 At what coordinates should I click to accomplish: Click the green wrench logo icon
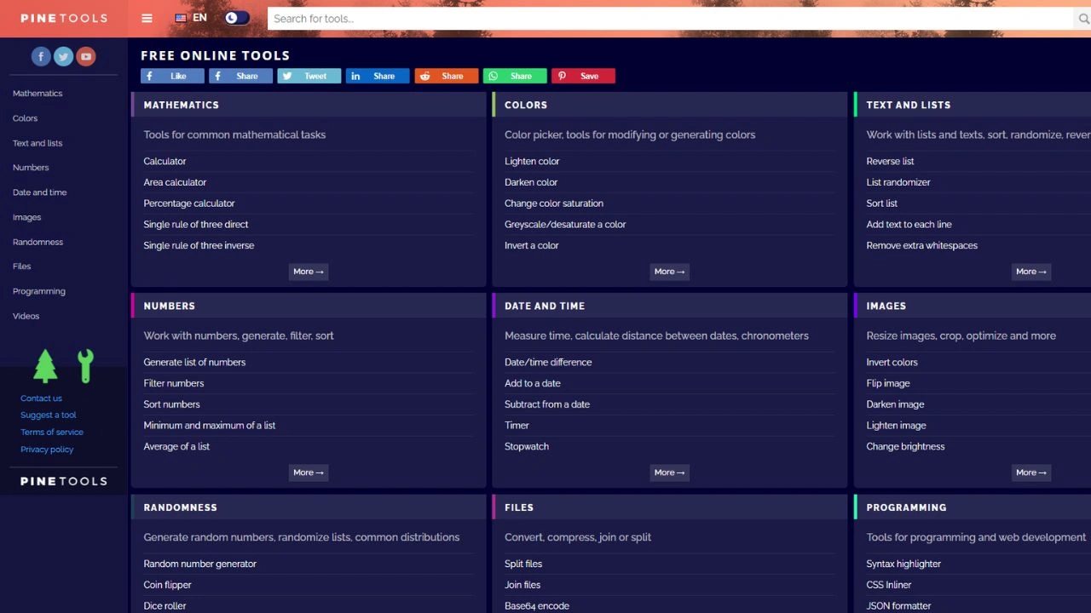click(x=85, y=366)
